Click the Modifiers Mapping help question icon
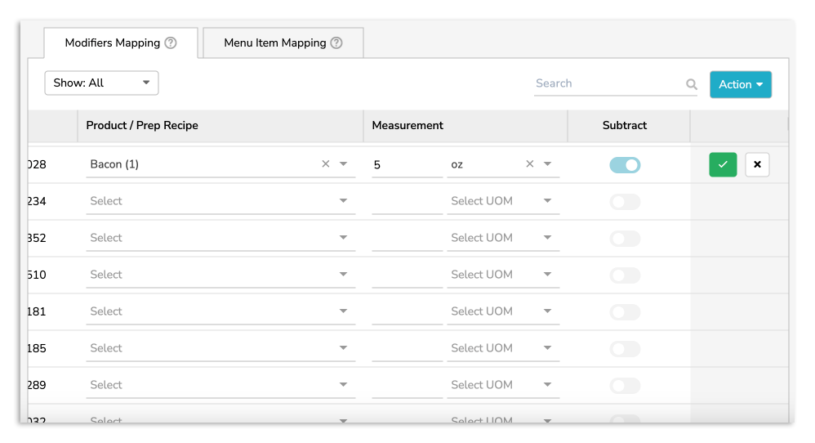815x443 pixels. [171, 43]
